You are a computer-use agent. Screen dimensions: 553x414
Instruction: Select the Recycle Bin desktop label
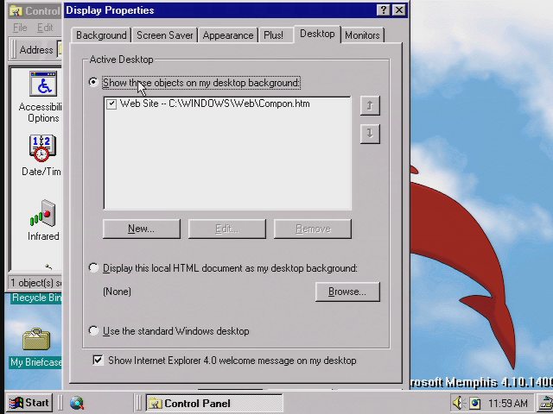click(x=36, y=298)
